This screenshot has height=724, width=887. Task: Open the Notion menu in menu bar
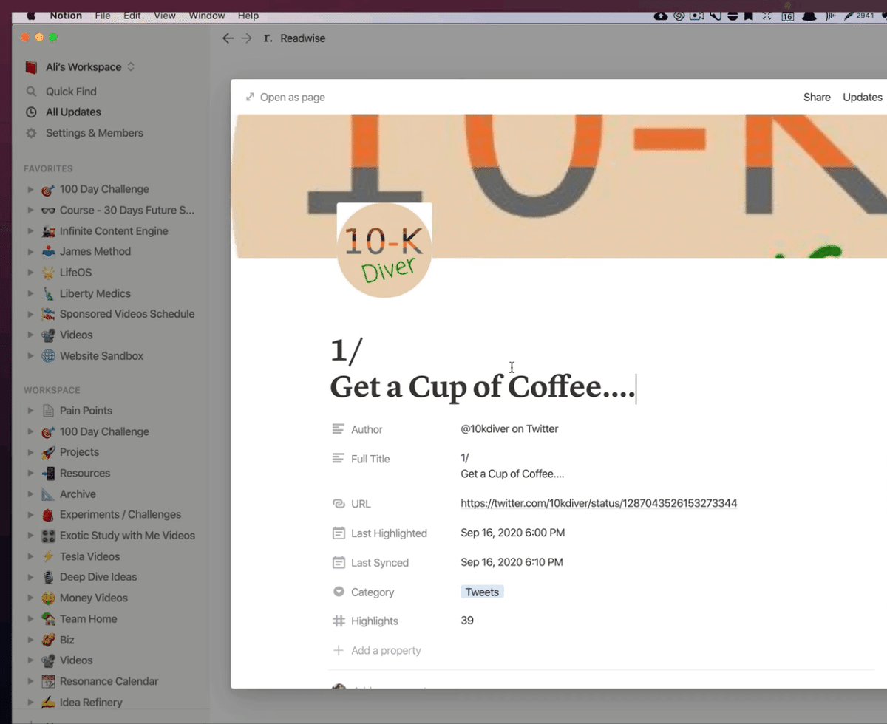pyautogui.click(x=66, y=16)
